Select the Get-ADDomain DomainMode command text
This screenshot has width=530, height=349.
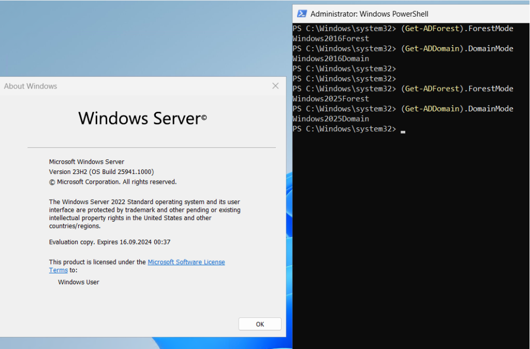click(x=458, y=49)
